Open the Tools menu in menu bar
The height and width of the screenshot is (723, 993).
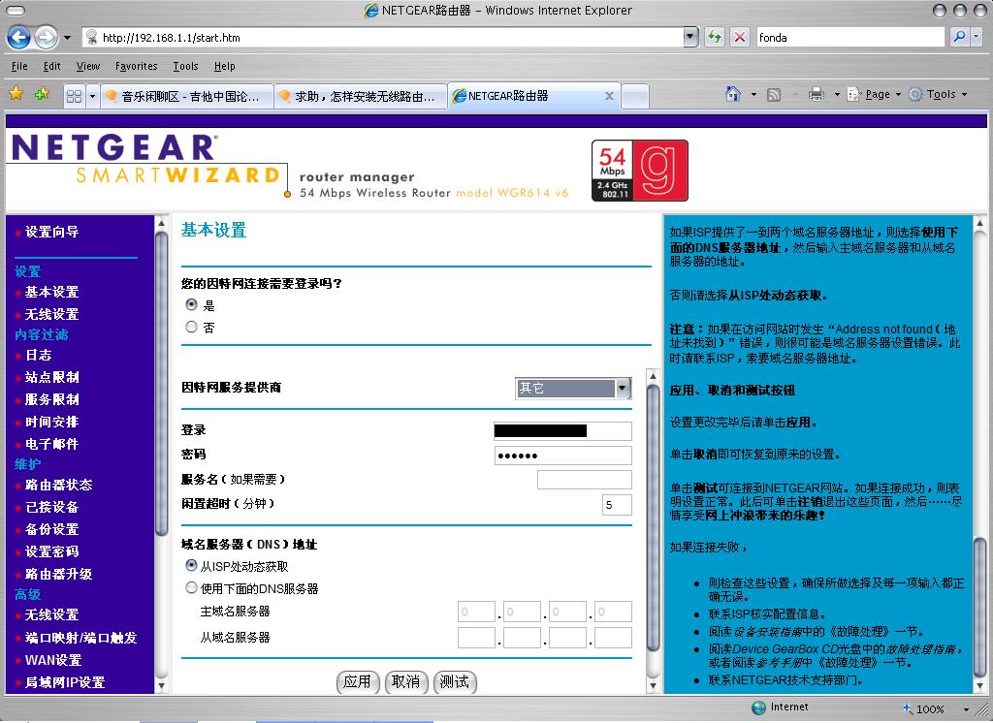[185, 66]
